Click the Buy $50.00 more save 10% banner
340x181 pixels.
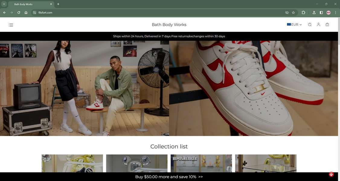coord(169,177)
